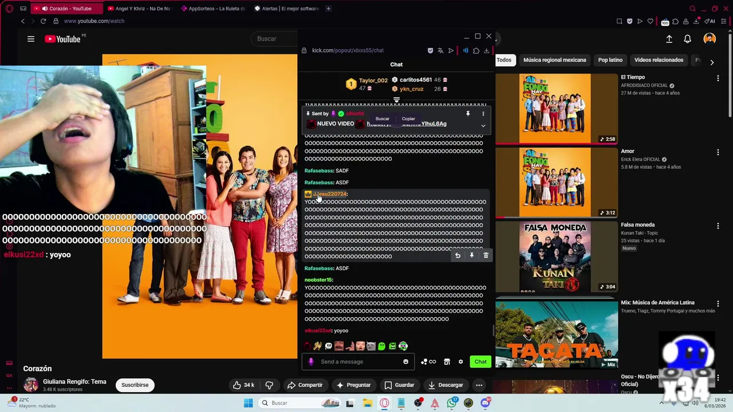Open Giuliana Rengifo: Tema channel
This screenshot has width=733, height=412.
(74, 382)
